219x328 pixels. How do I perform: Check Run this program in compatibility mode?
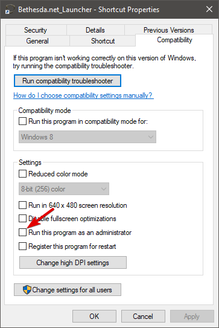coord(22,121)
